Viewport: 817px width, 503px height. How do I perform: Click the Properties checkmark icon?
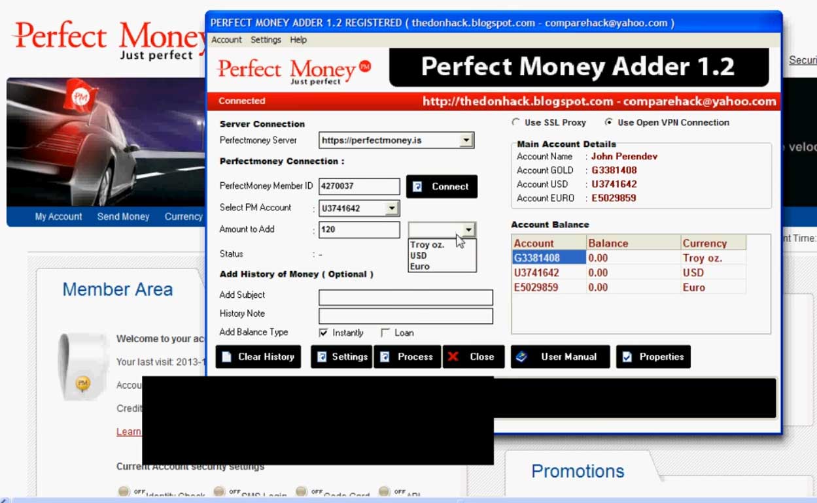[627, 357]
